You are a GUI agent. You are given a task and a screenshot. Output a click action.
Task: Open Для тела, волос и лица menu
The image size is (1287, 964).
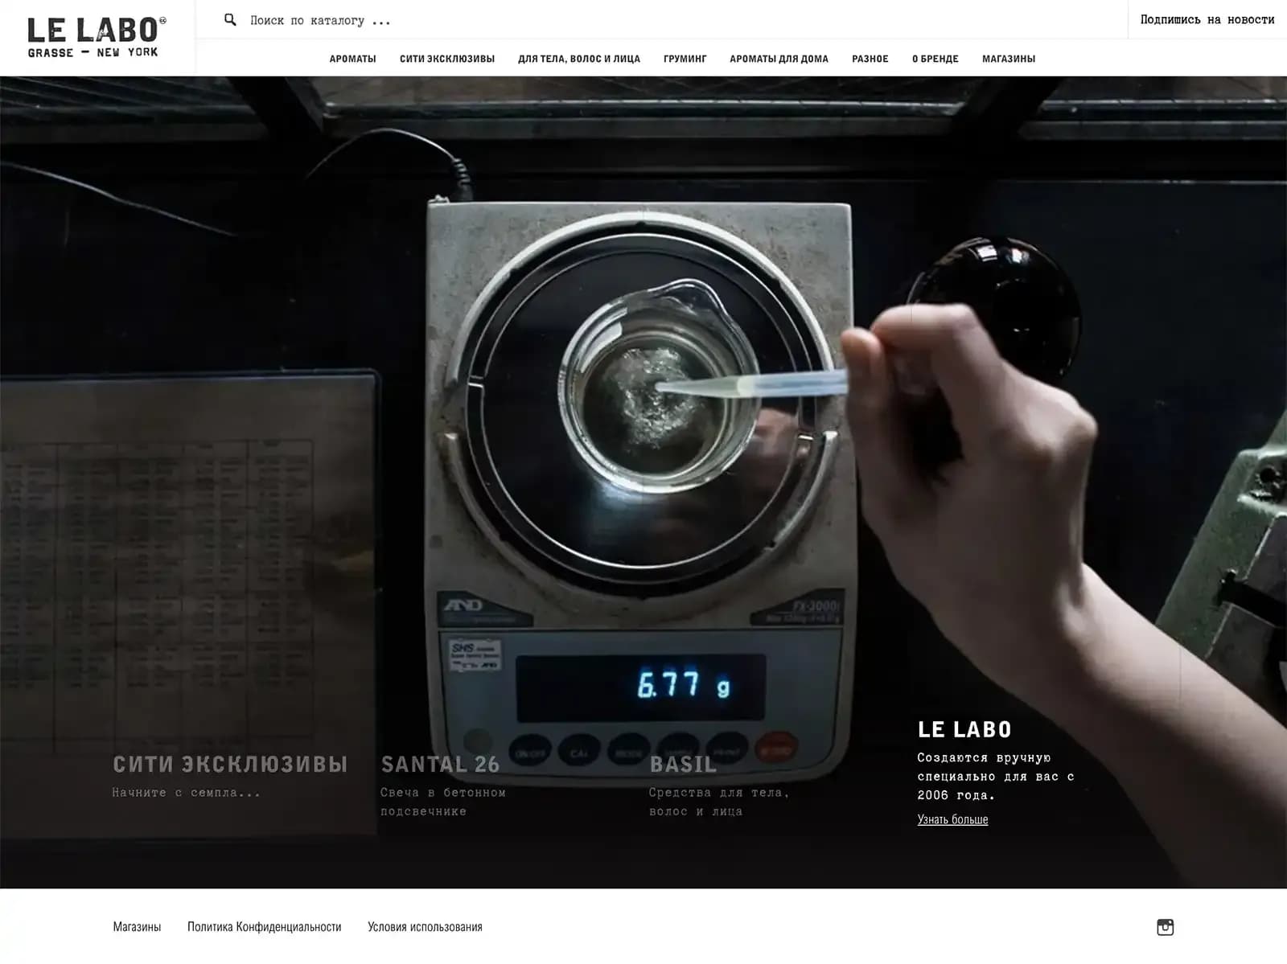point(579,59)
